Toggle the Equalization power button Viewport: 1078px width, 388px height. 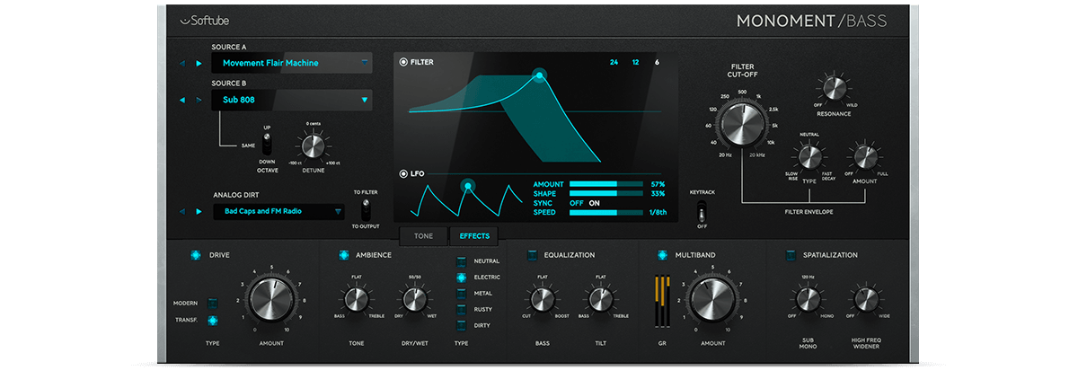[x=532, y=255]
